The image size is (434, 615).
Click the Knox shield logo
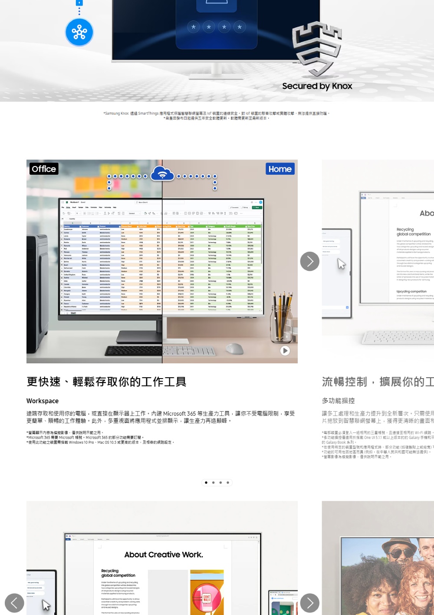317,49
